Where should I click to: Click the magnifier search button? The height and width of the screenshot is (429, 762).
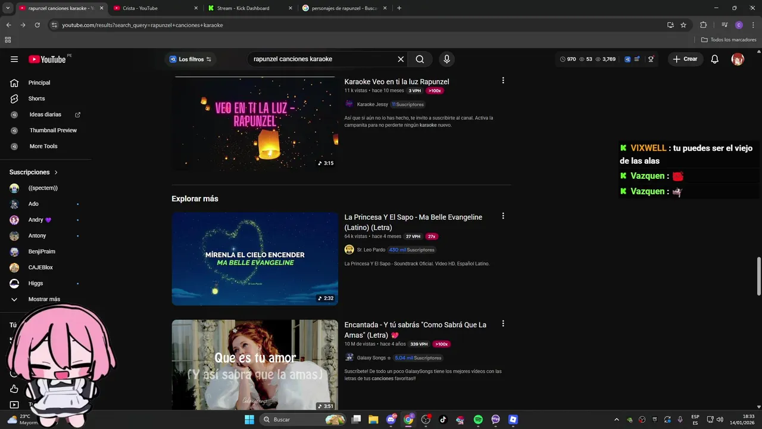tap(420, 59)
